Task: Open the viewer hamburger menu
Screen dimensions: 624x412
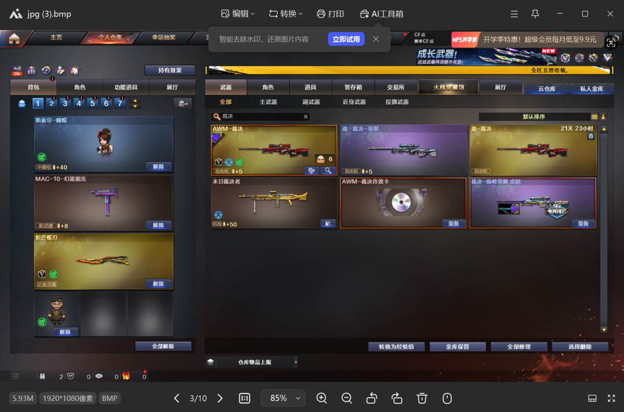Action: 514,14
